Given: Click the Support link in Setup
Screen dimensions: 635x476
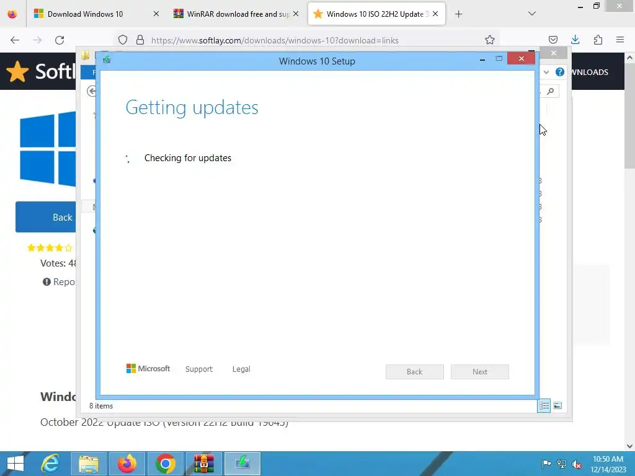Looking at the screenshot, I should tap(199, 369).
